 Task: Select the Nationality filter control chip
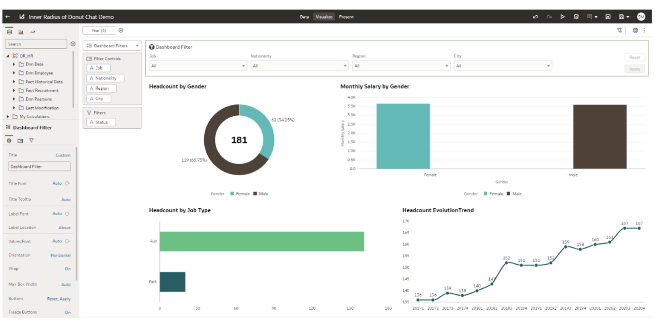(x=105, y=78)
